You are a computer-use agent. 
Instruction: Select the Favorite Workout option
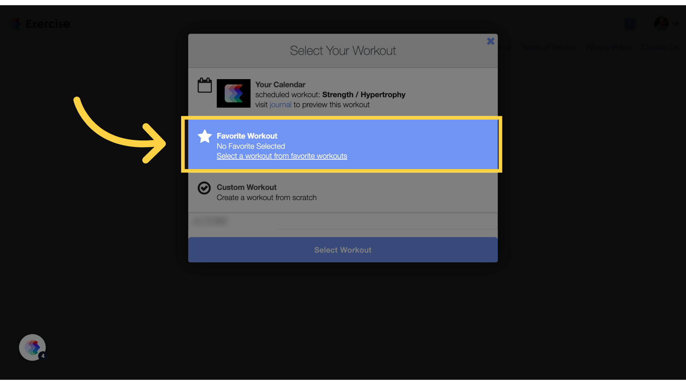(x=343, y=144)
